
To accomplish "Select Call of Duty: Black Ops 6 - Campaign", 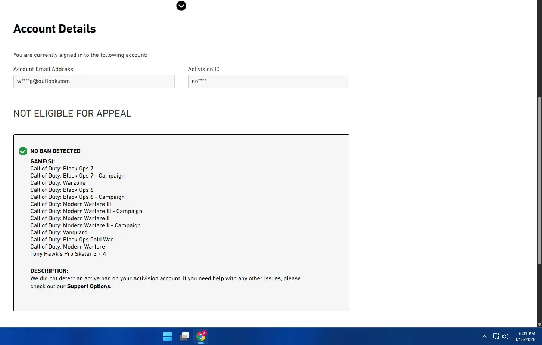I will click(78, 197).
